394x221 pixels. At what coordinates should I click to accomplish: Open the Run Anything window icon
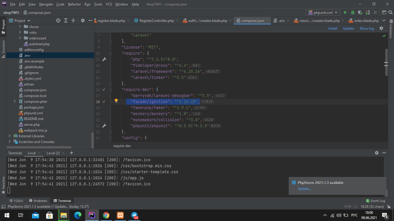pyautogui.click(x=384, y=13)
